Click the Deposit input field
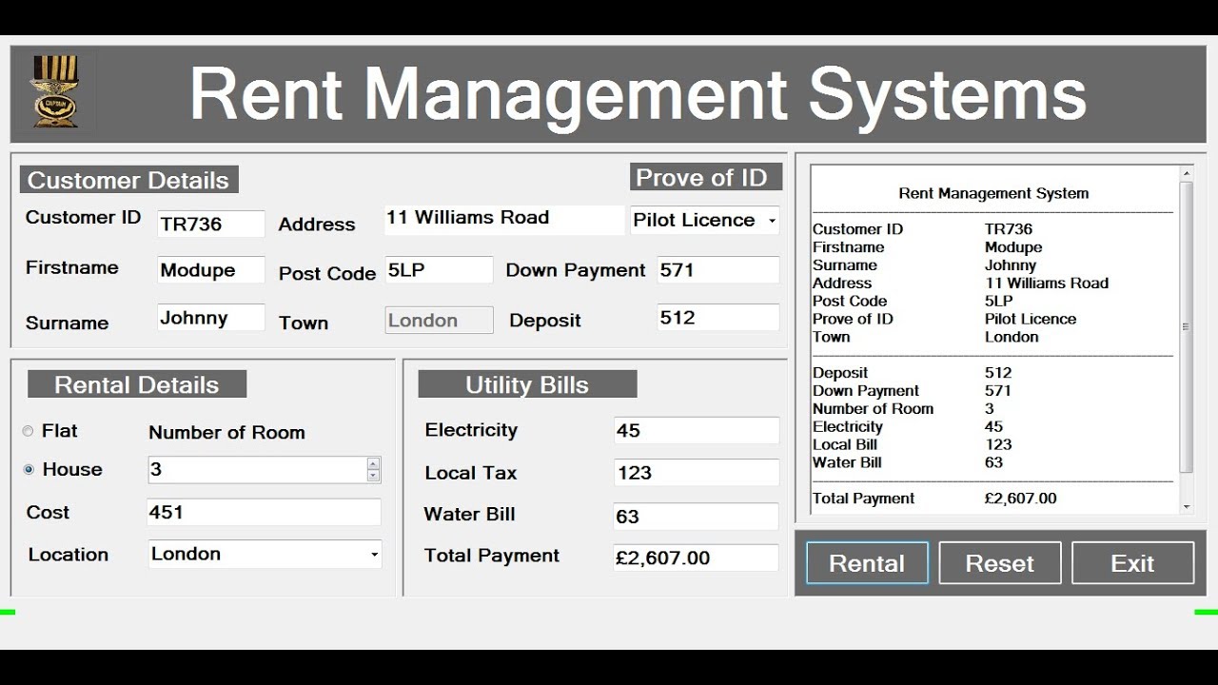 point(718,317)
